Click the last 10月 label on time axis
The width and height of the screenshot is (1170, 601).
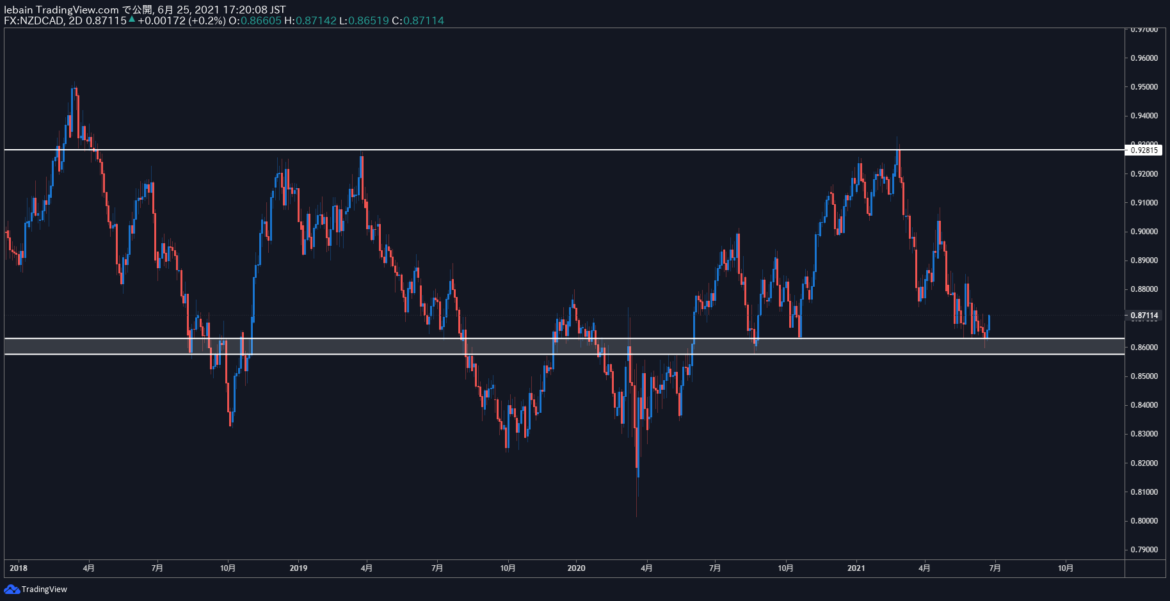(1065, 568)
